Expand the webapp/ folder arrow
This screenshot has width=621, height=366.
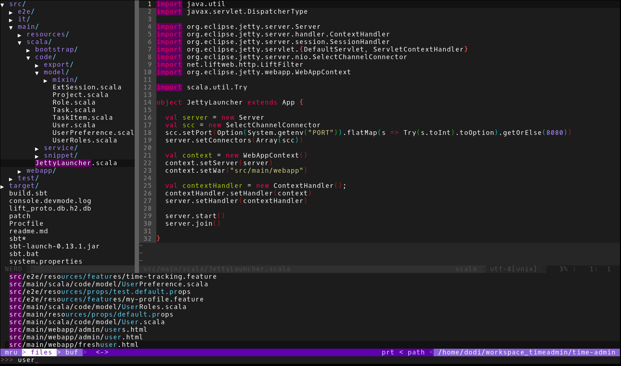[x=20, y=171]
